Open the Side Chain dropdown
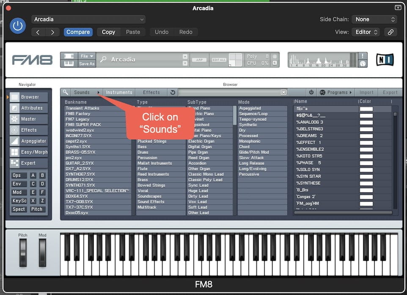This screenshot has height=295, width=407. tap(375, 19)
